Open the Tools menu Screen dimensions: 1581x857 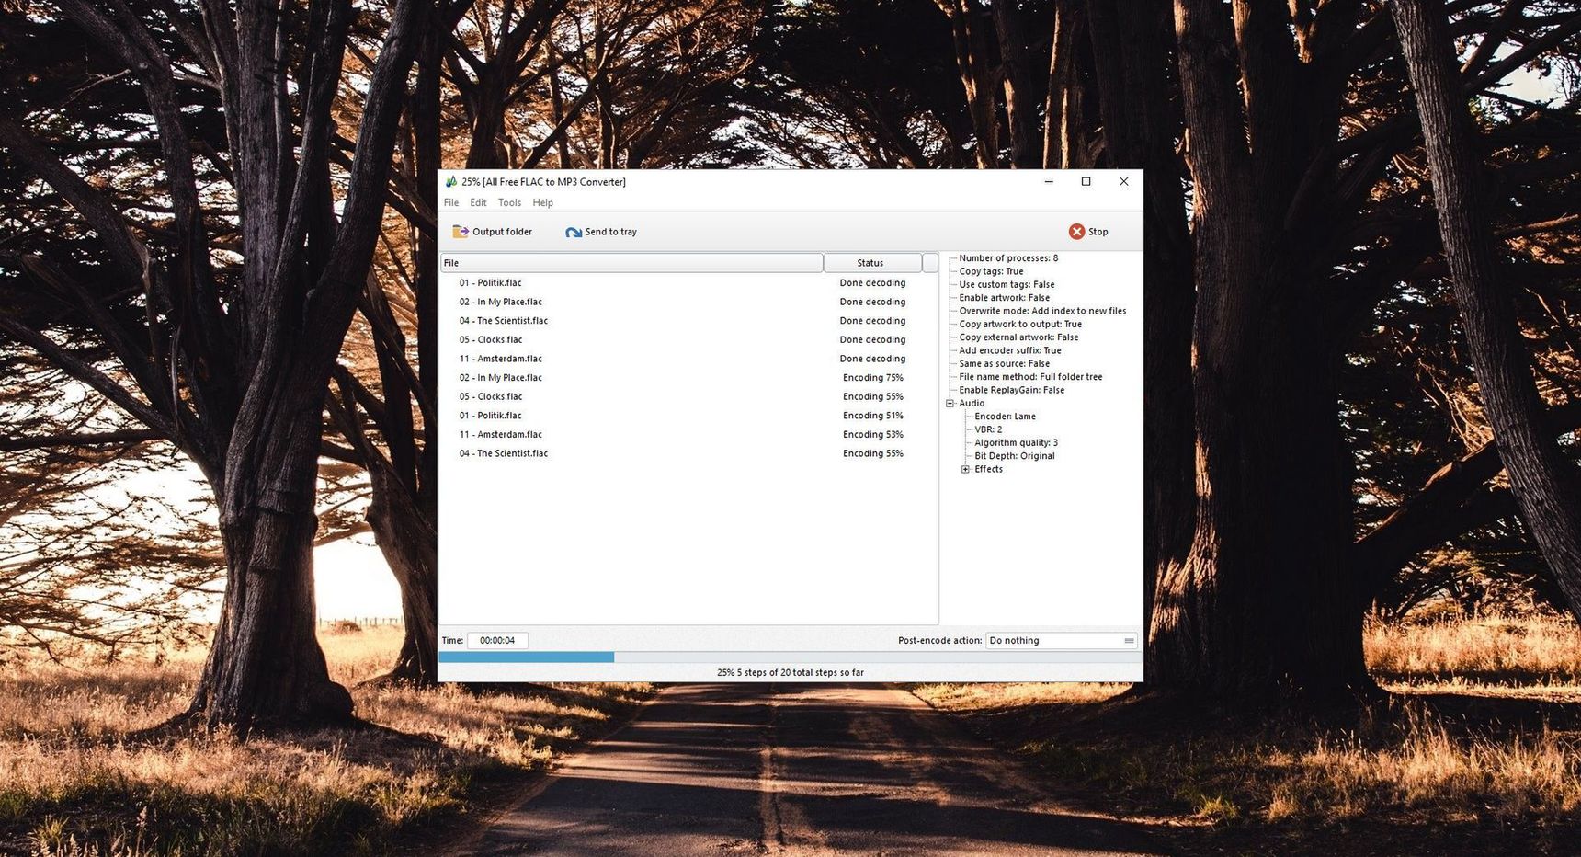509,202
